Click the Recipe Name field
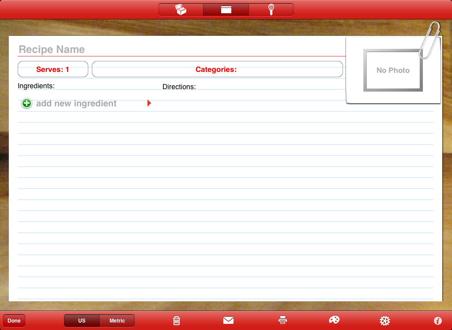 click(x=51, y=49)
